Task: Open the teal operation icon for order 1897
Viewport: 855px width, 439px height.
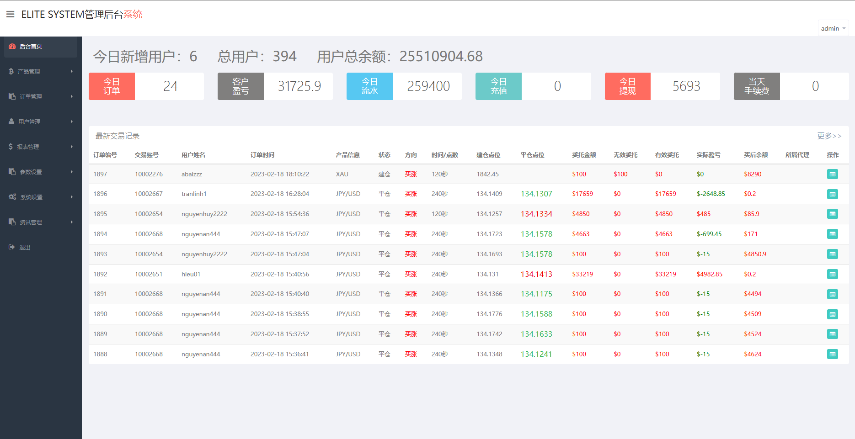Action: 833,174
